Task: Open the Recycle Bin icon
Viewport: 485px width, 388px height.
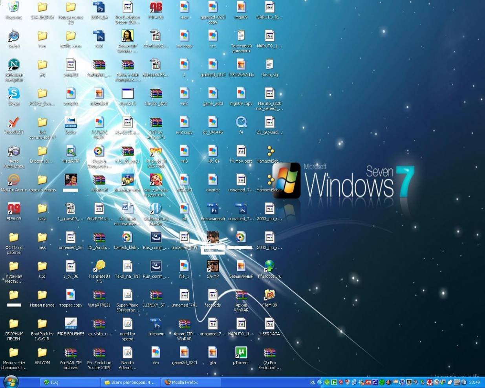Action: point(14,8)
